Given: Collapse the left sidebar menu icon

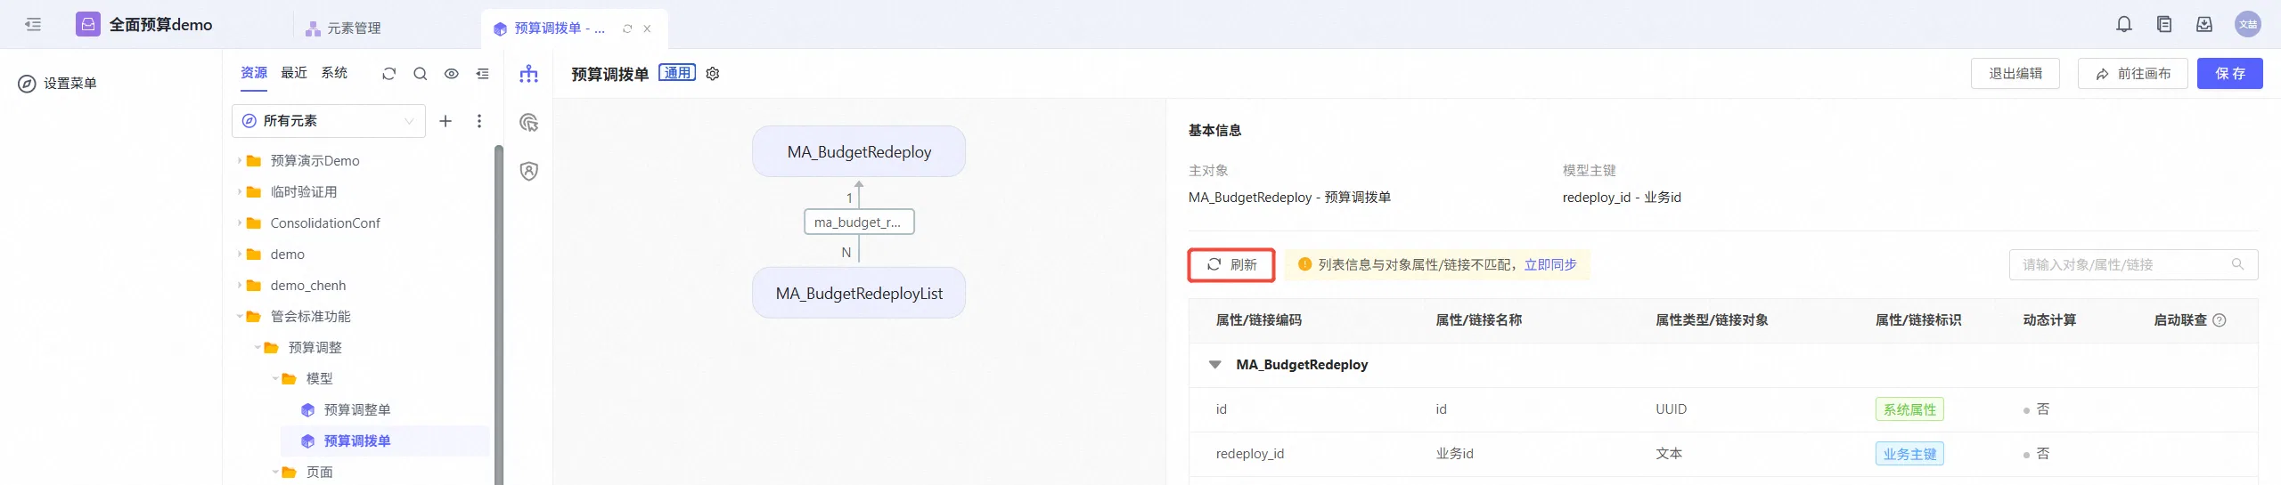Looking at the screenshot, I should (33, 24).
